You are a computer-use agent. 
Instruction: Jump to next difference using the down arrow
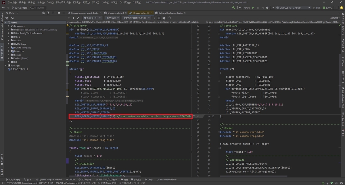[73, 18]
